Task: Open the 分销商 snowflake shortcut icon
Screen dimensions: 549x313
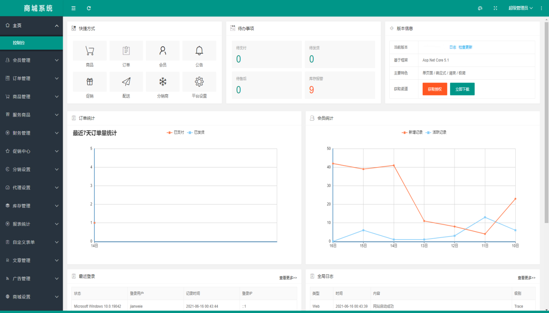Action: [x=162, y=82]
